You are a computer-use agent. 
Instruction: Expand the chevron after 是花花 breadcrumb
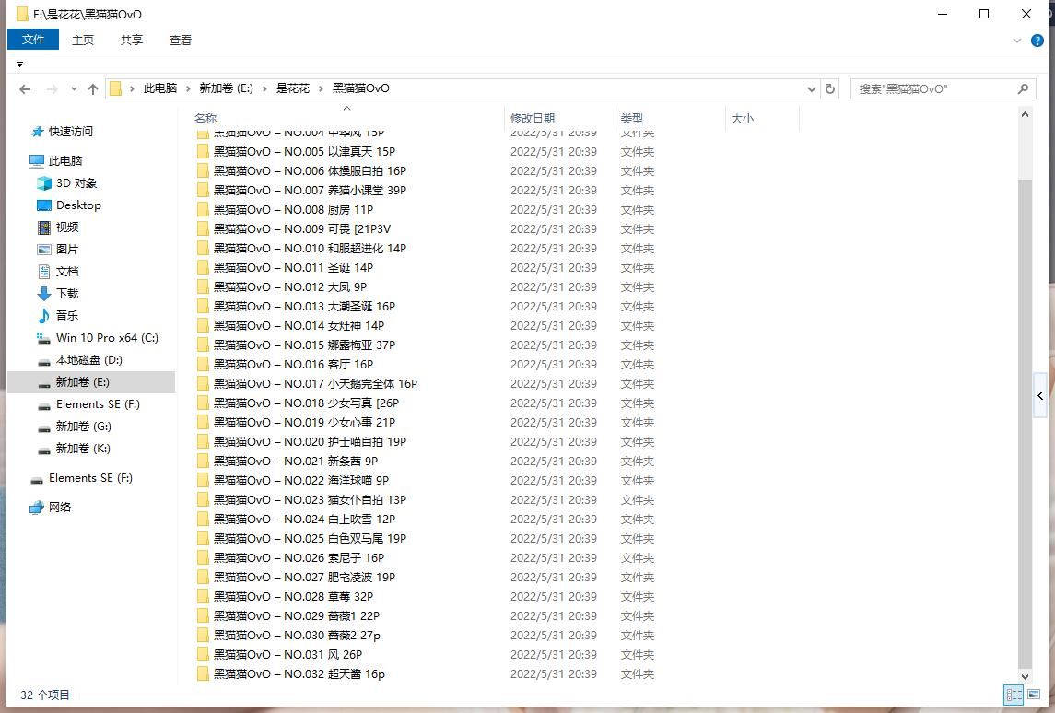[321, 88]
